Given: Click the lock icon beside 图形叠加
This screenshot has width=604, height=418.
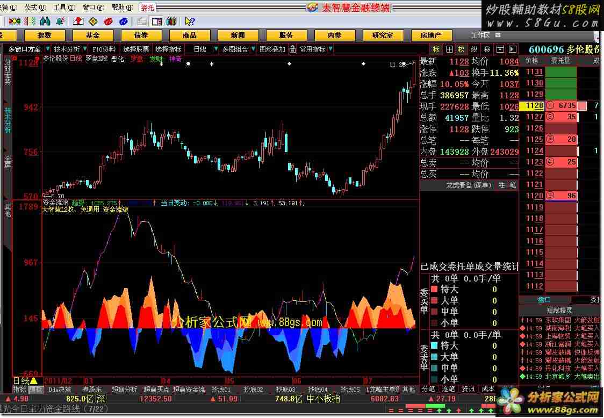Looking at the screenshot, I should 292,49.
